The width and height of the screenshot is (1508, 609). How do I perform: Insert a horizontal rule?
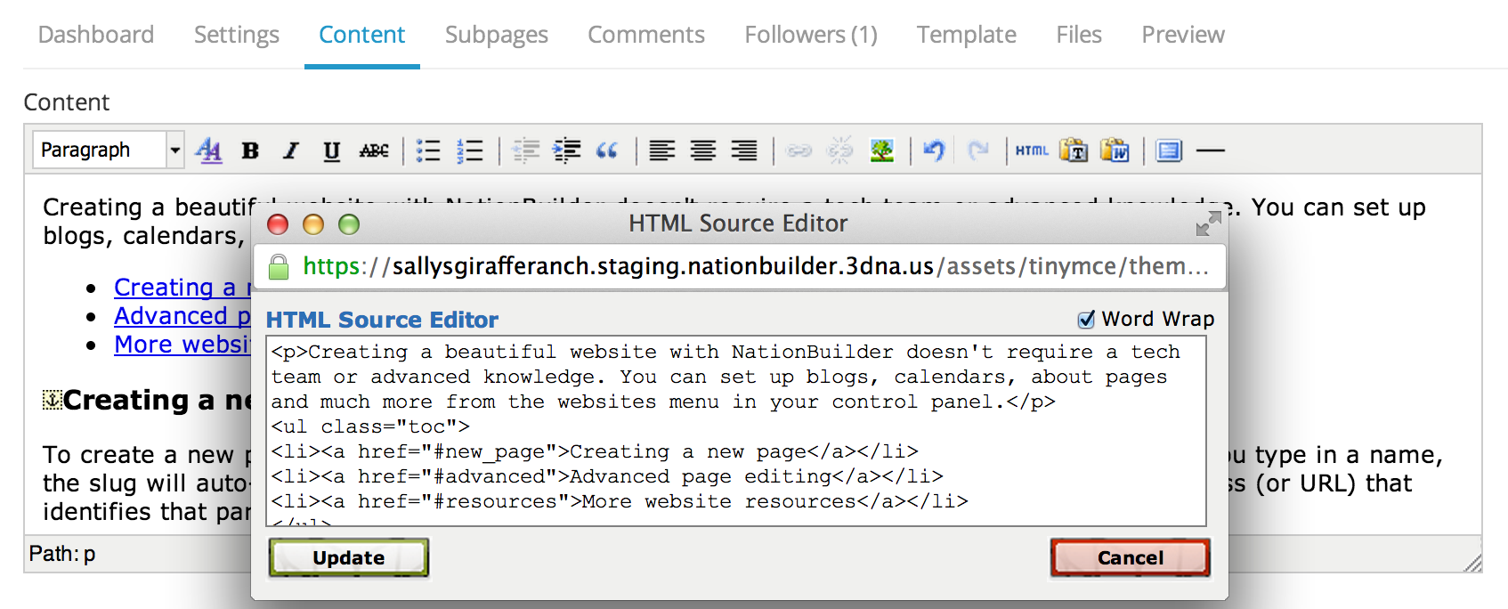click(x=1211, y=150)
